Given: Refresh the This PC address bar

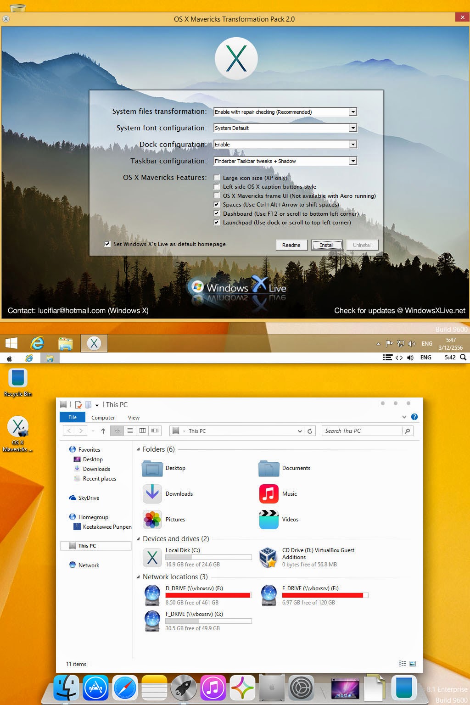Looking at the screenshot, I should click(x=310, y=431).
